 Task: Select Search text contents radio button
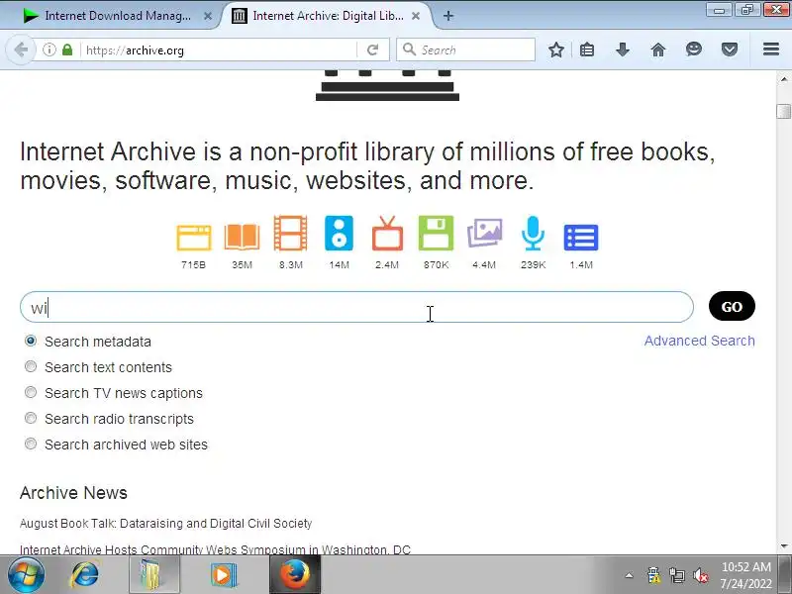(x=31, y=366)
